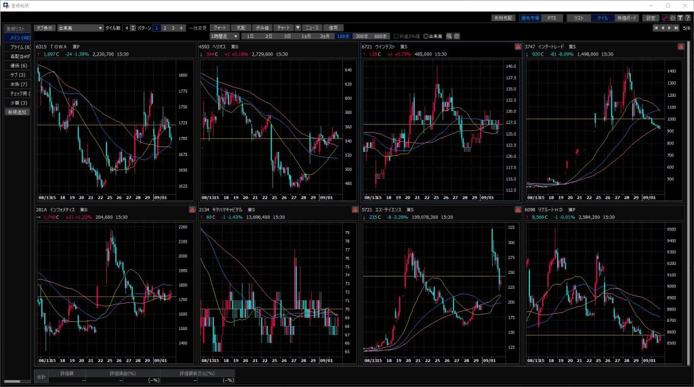Image resolution: width=694 pixels, height=387 pixels.
Task: Select layout pattern 3
Action: coord(173,28)
